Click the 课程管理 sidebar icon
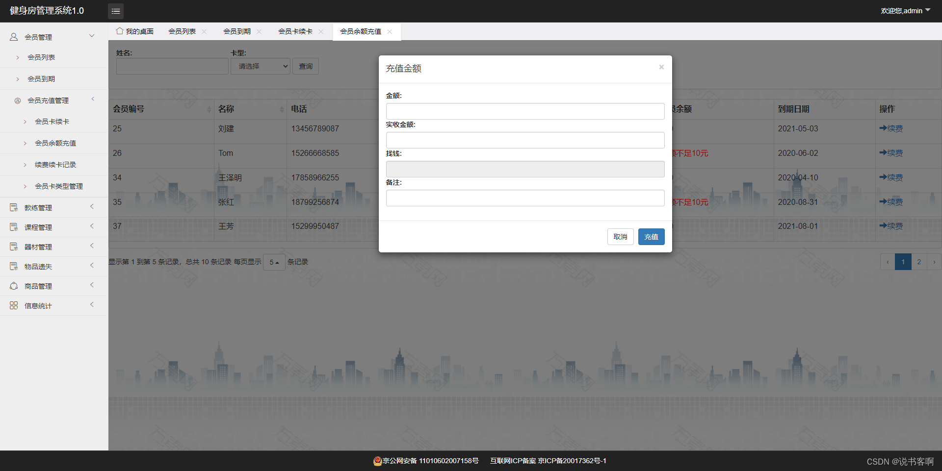942x471 pixels. coord(14,227)
